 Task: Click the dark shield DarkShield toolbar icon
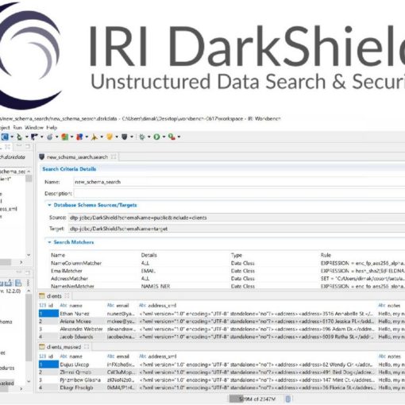pos(125,137)
